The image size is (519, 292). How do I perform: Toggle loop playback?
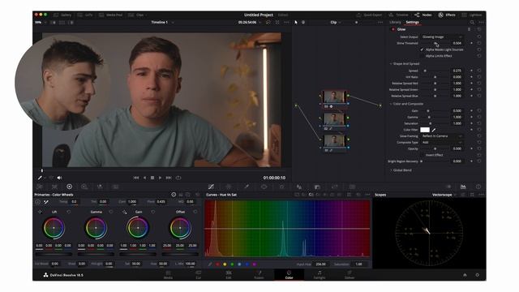click(178, 178)
